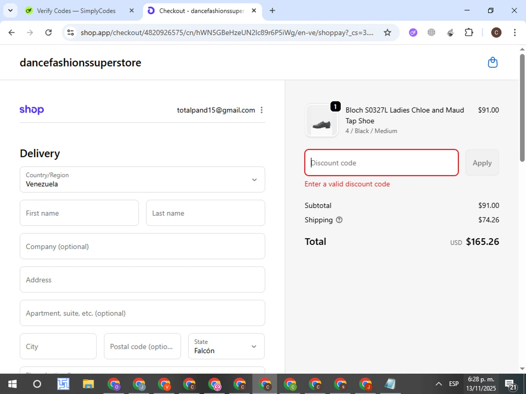Click the Total $165.26 amount
This screenshot has height=394, width=526.
482,242
